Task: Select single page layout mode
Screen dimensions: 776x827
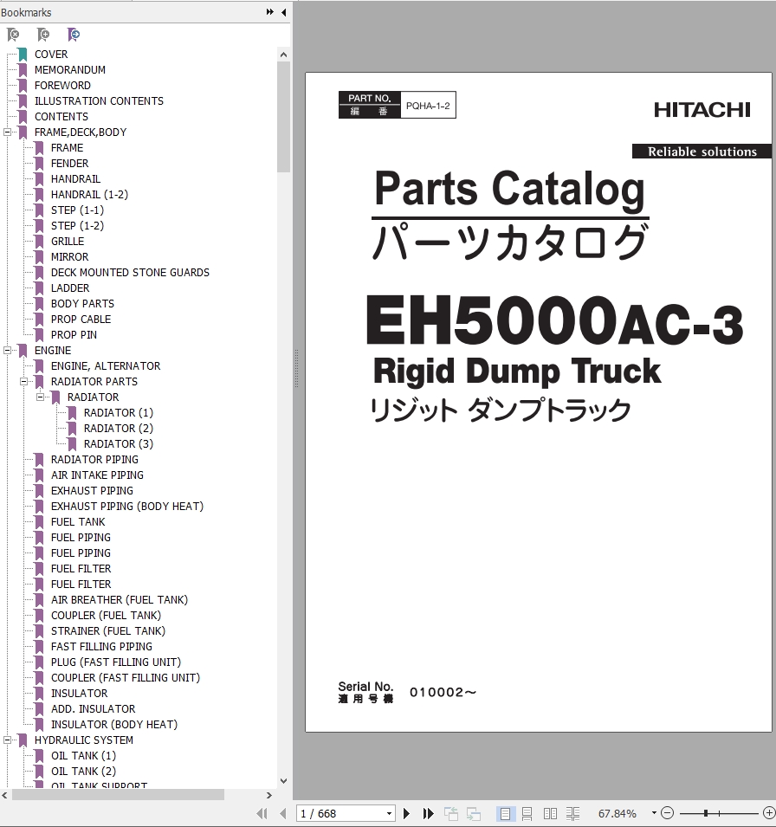Action: [505, 813]
